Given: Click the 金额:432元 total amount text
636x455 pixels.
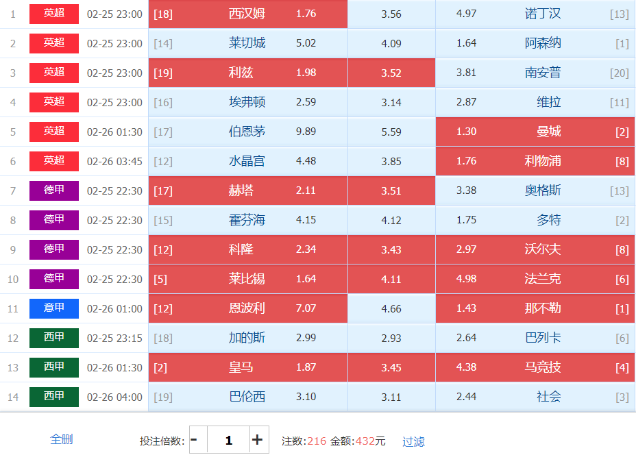Looking at the screenshot, I should tap(358, 441).
